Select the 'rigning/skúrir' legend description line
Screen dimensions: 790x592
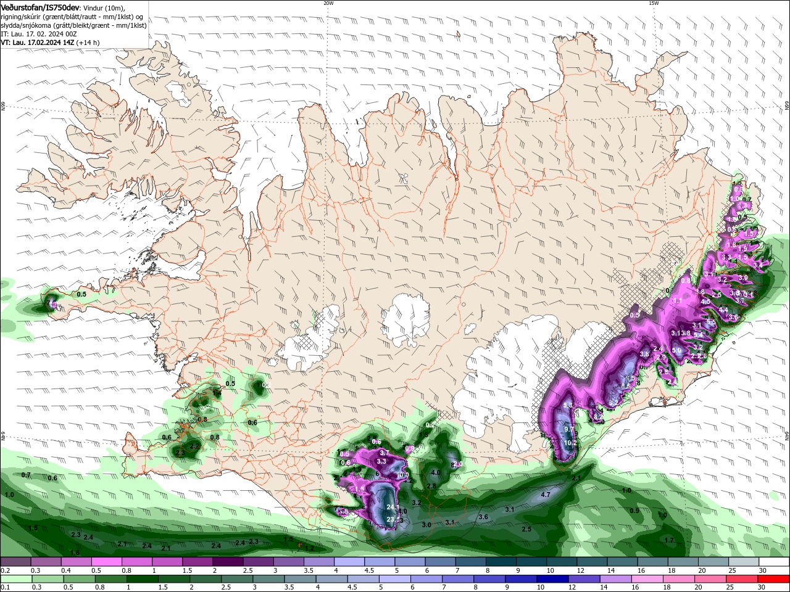point(72,17)
